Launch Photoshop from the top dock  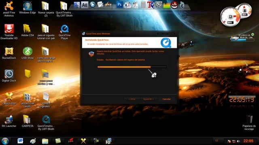coord(119,4)
